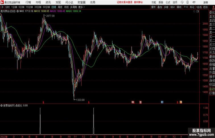The image size is (215, 138).
Task: Click the 港 event marker on the timeline
Action: [x=140, y=102]
